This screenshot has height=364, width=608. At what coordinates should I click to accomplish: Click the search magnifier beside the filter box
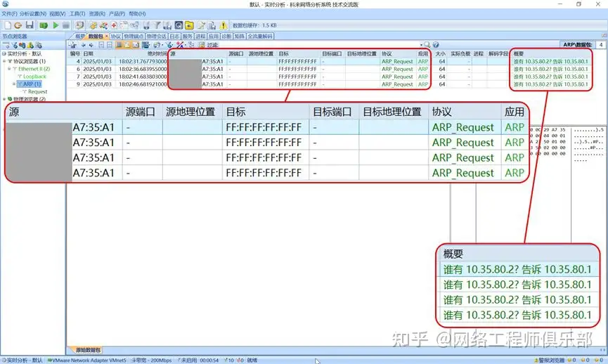[x=426, y=45]
